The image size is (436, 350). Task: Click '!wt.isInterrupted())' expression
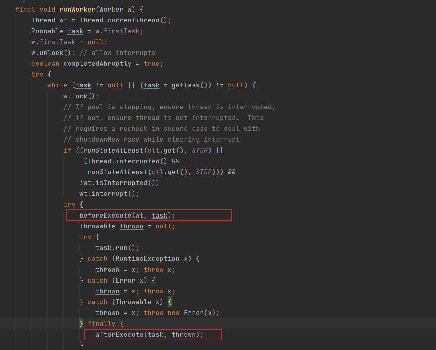tap(119, 183)
